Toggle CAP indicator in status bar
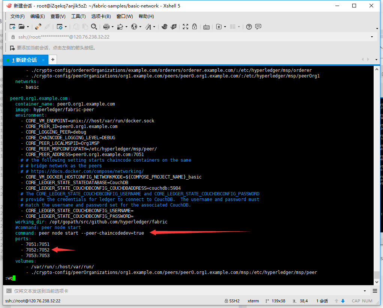 (x=355, y=301)
